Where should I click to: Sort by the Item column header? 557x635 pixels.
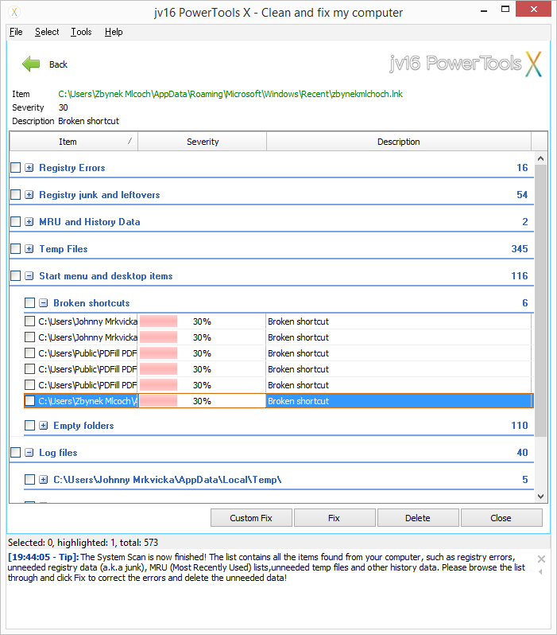tap(74, 142)
